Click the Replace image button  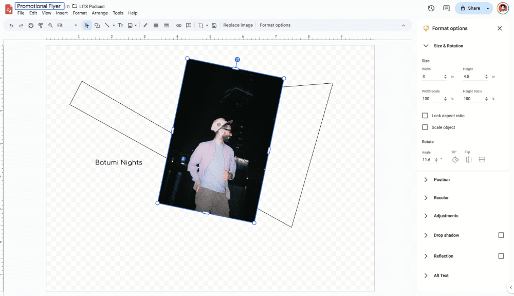(238, 25)
